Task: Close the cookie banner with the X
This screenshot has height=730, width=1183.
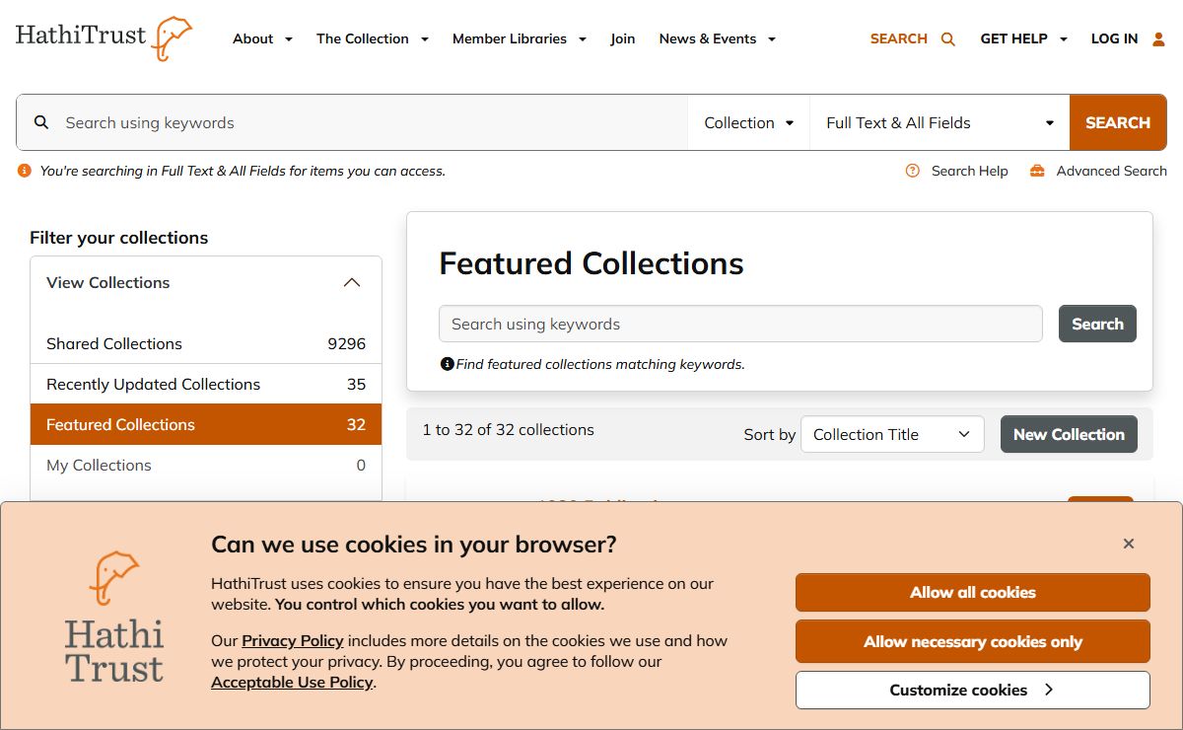Action: click(1129, 544)
